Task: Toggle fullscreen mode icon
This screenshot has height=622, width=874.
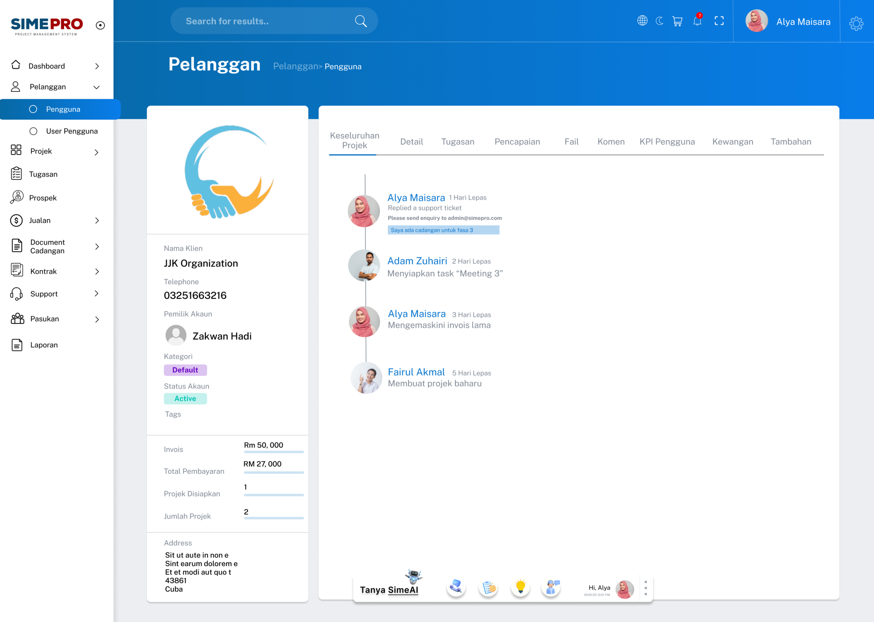Action: click(719, 21)
